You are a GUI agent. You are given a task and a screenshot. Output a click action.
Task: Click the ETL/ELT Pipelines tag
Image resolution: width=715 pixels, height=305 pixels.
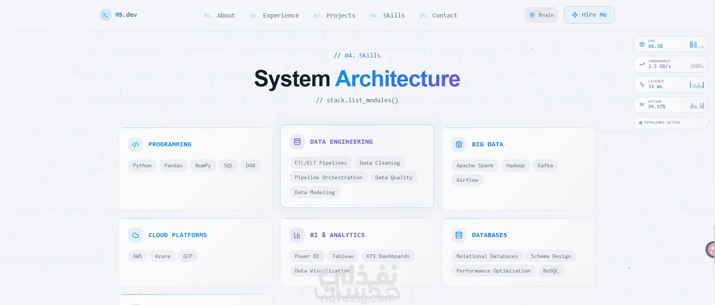click(x=321, y=163)
